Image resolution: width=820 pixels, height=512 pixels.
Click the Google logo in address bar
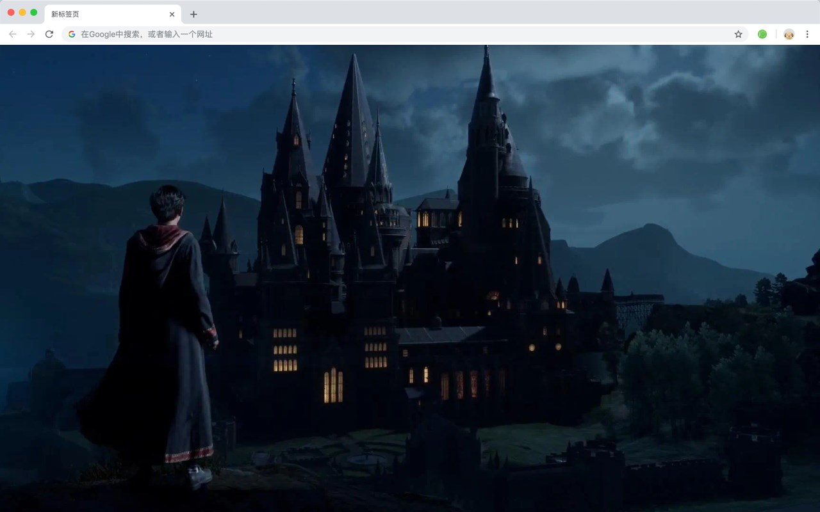[x=72, y=34]
